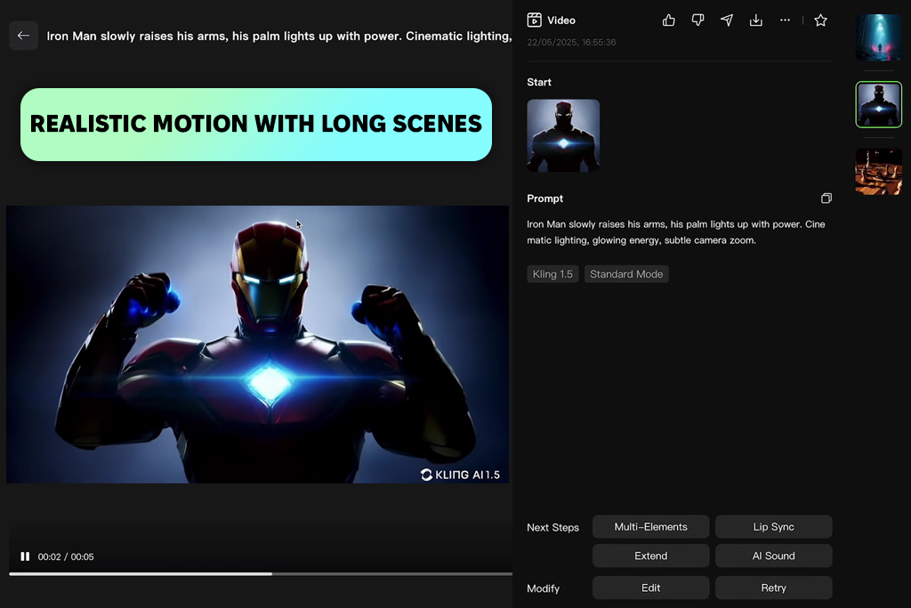This screenshot has width=911, height=608.
Task: Open the three-dot more options menu
Action: pyautogui.click(x=785, y=20)
